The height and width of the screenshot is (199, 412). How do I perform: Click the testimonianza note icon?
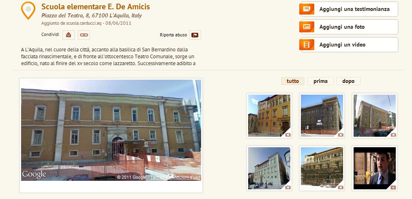pyautogui.click(x=307, y=9)
